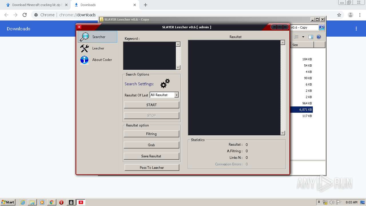
Task: Go back in Chrome
Action: 6,15
